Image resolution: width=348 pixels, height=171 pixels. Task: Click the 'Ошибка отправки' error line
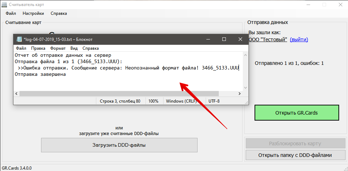point(128,68)
